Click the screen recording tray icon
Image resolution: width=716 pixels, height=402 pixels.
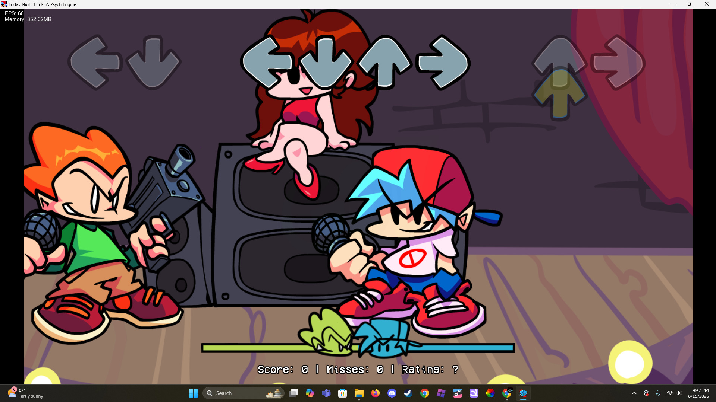[646, 393]
